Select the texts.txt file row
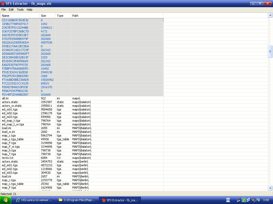 82,158
